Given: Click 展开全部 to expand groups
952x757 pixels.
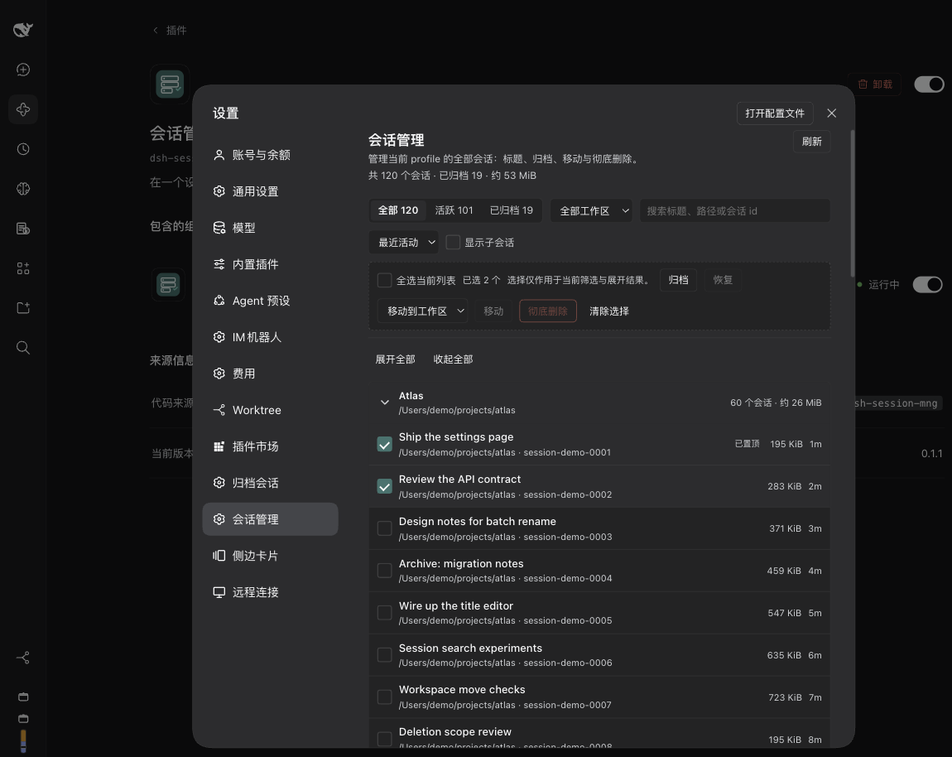Looking at the screenshot, I should 395,359.
